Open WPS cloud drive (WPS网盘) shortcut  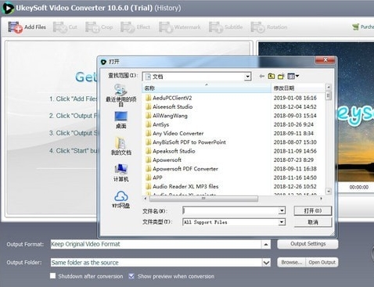click(120, 199)
